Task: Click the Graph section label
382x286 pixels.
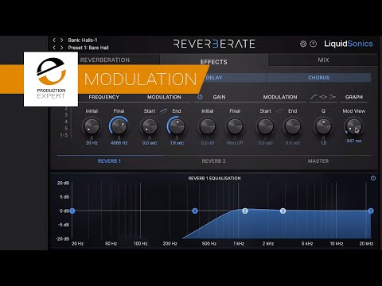Action: [354, 97]
